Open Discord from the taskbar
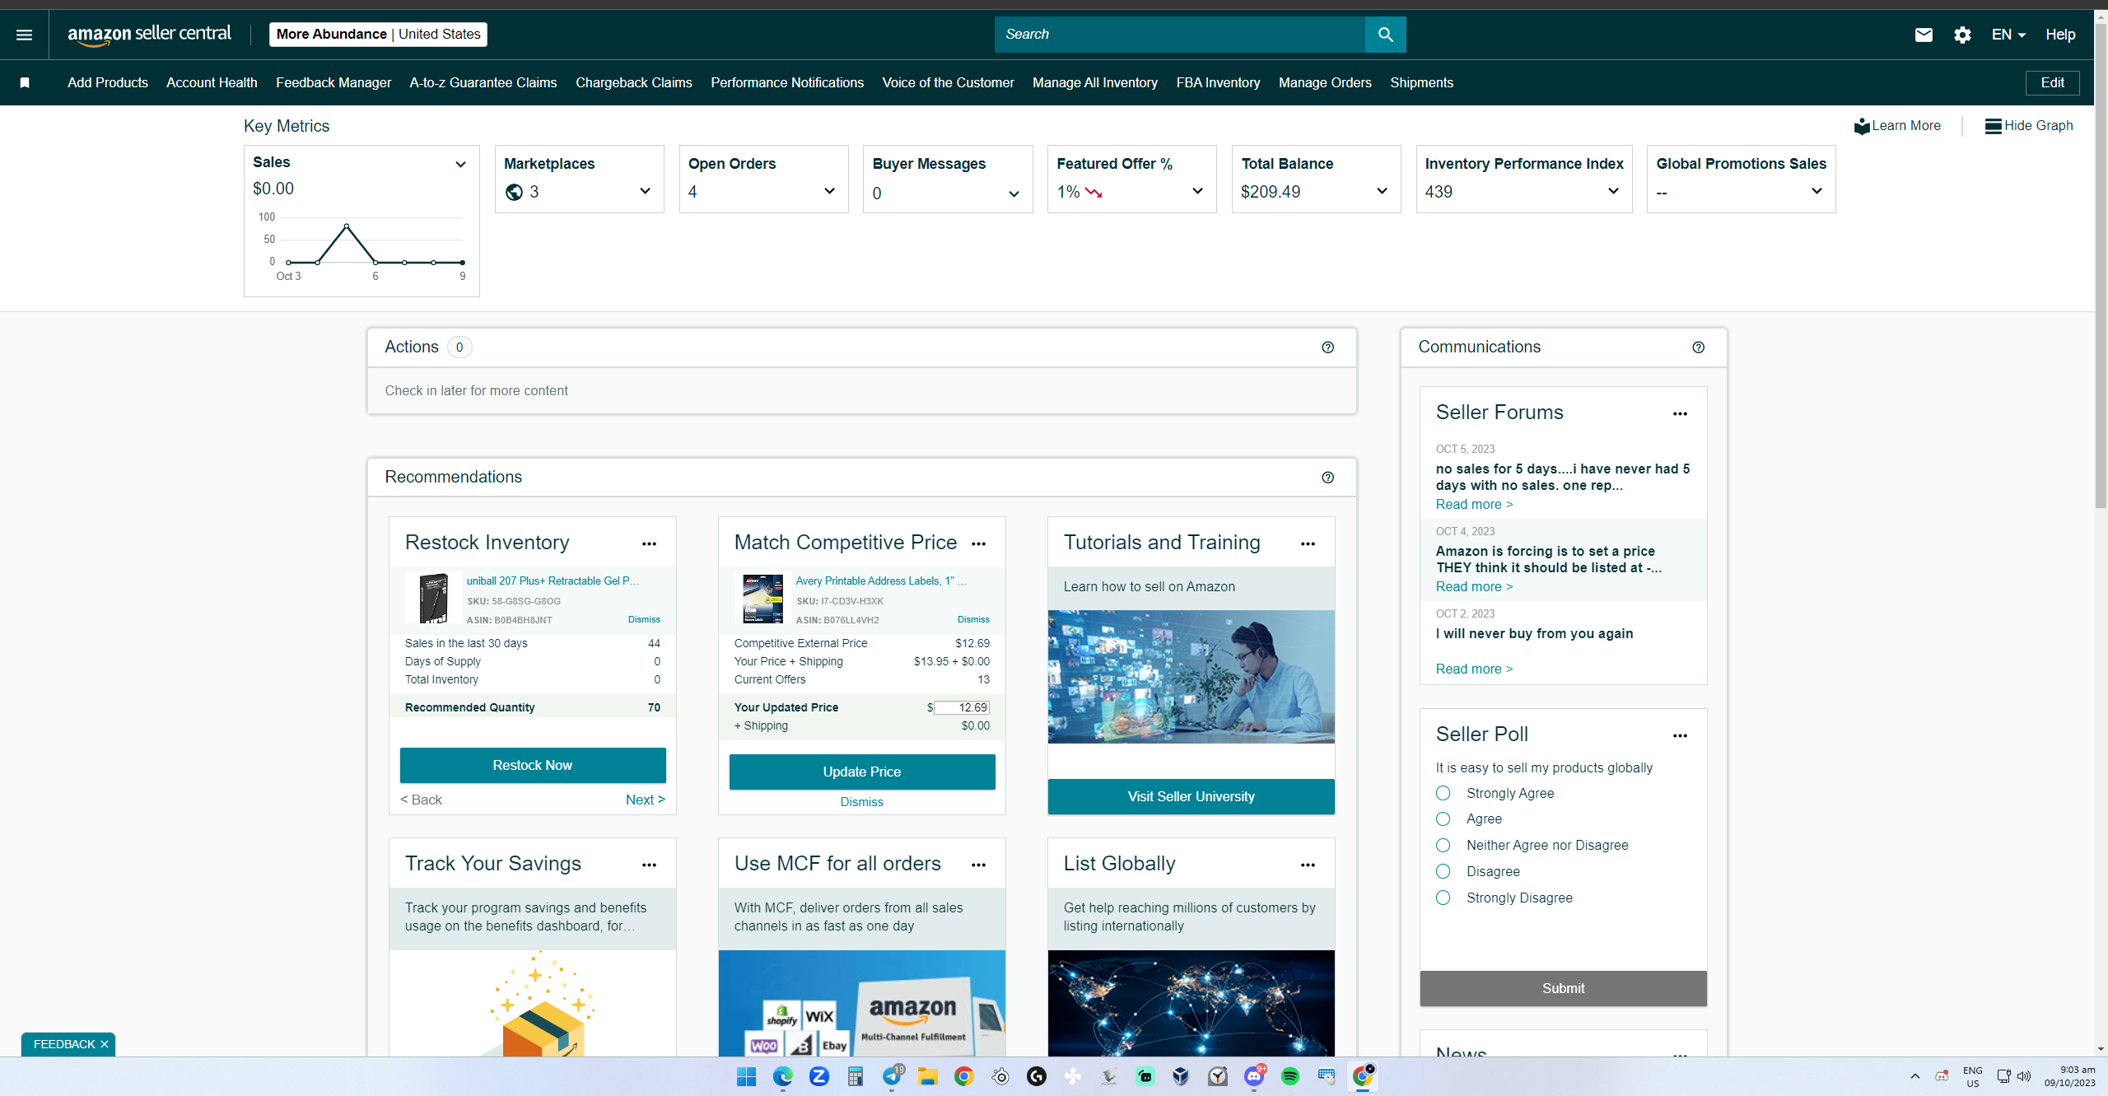Image resolution: width=2108 pixels, height=1096 pixels. 1253,1076
